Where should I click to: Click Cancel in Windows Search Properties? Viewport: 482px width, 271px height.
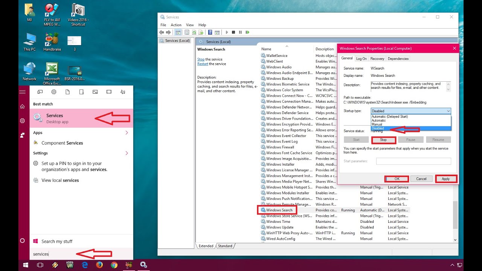(421, 179)
